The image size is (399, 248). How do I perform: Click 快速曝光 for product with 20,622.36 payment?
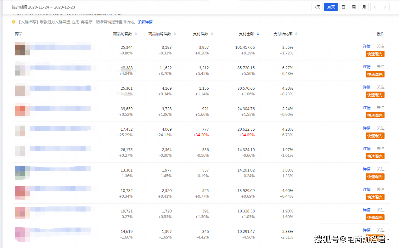click(375, 136)
